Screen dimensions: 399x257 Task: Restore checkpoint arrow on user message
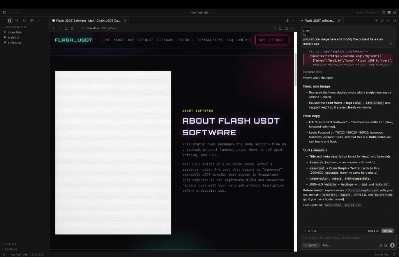coord(391,44)
